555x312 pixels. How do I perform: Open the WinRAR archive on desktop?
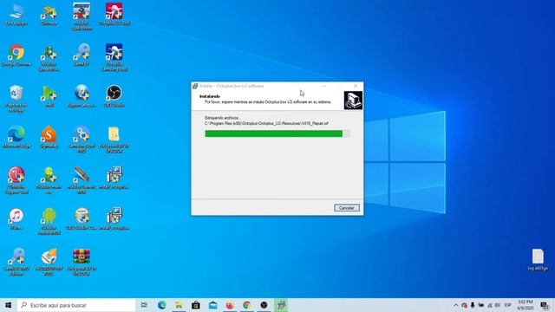[x=82, y=263]
